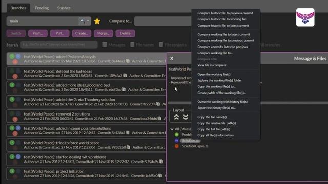This screenshot has height=184, width=328.
Task: Copy commit hash fc273f4 via copy icon
Action: pos(158,104)
